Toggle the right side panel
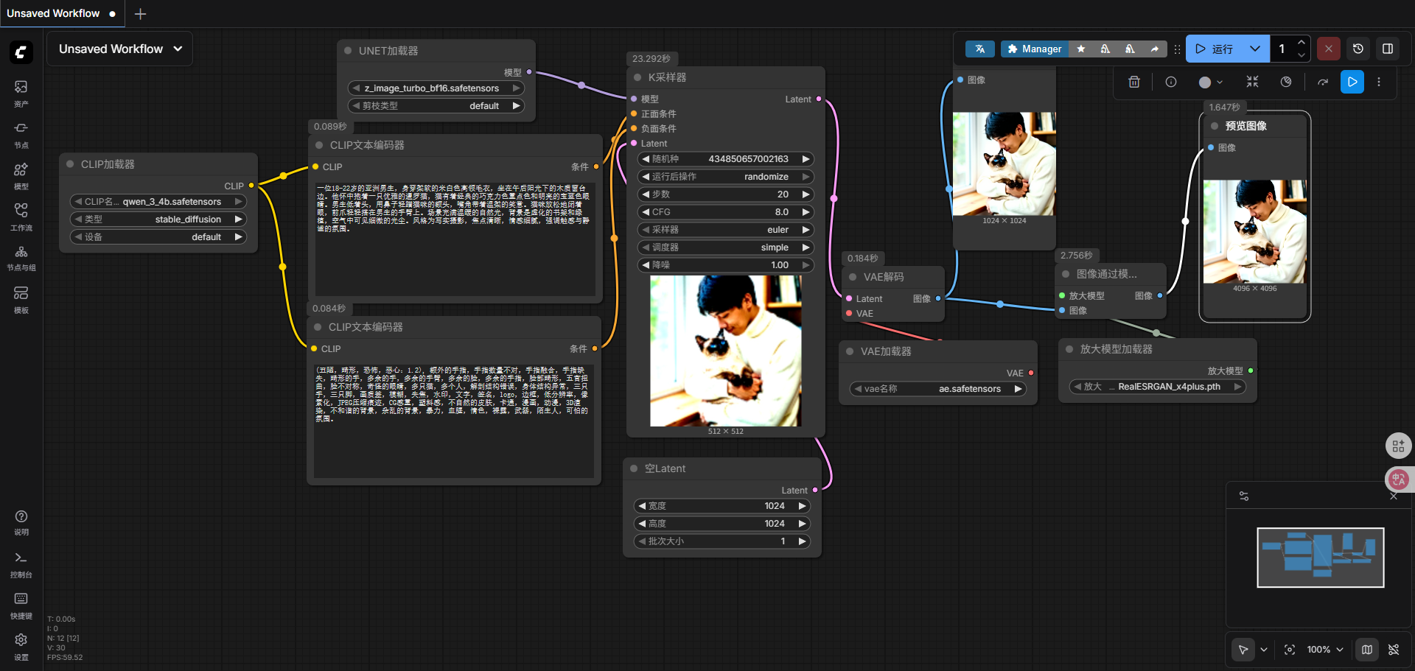Viewport: 1415px width, 671px height. click(1387, 49)
